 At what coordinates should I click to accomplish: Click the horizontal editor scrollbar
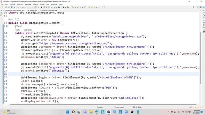[x=103, y=104]
